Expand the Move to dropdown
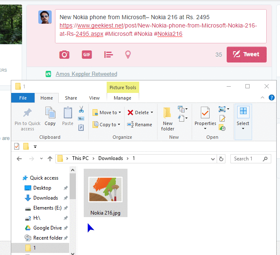 [x=120, y=112]
